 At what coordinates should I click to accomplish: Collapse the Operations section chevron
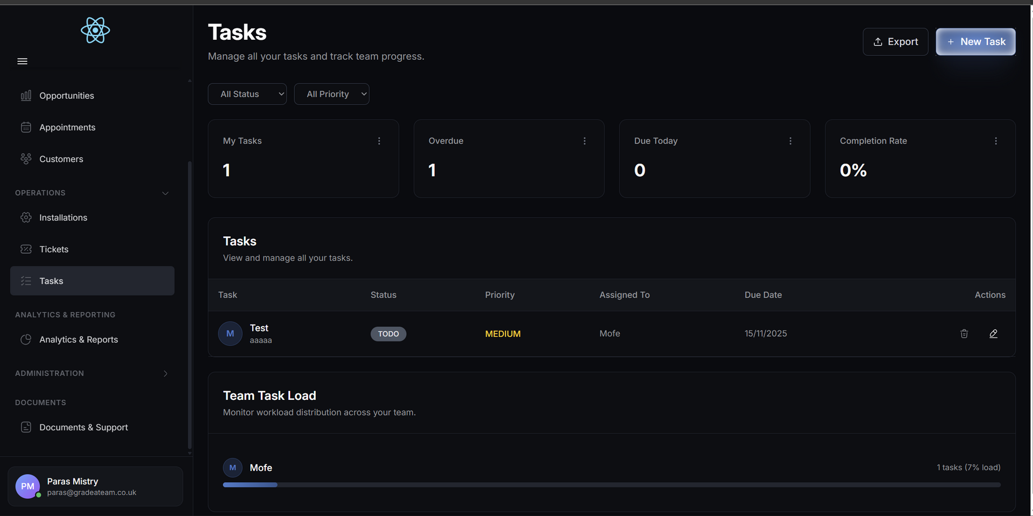click(x=165, y=192)
